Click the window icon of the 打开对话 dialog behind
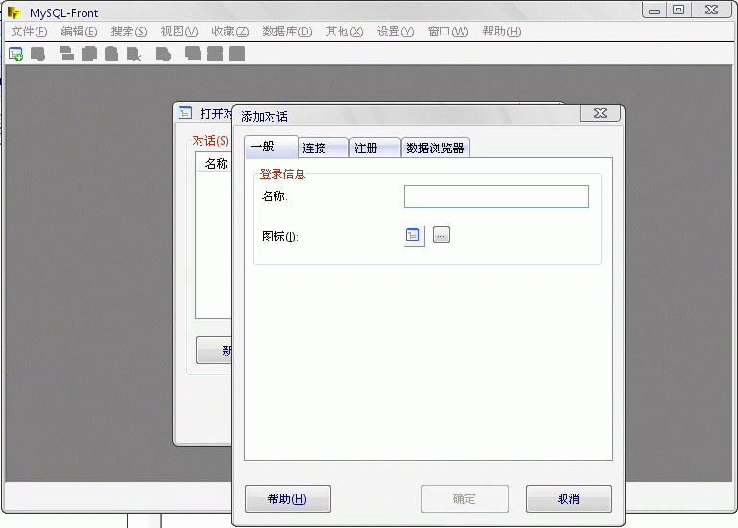738x528 pixels. point(185,113)
